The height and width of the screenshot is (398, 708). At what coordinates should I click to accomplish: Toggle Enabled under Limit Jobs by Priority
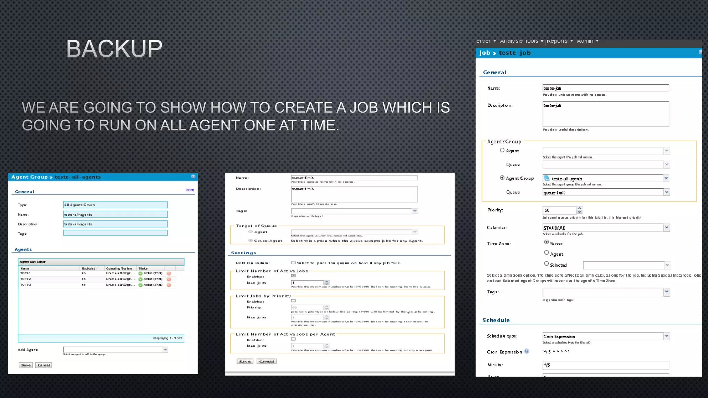(293, 301)
